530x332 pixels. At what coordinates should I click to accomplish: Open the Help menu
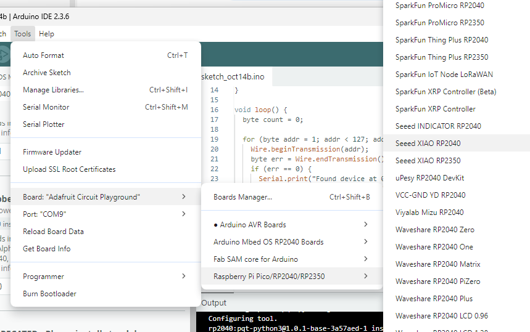(46, 34)
